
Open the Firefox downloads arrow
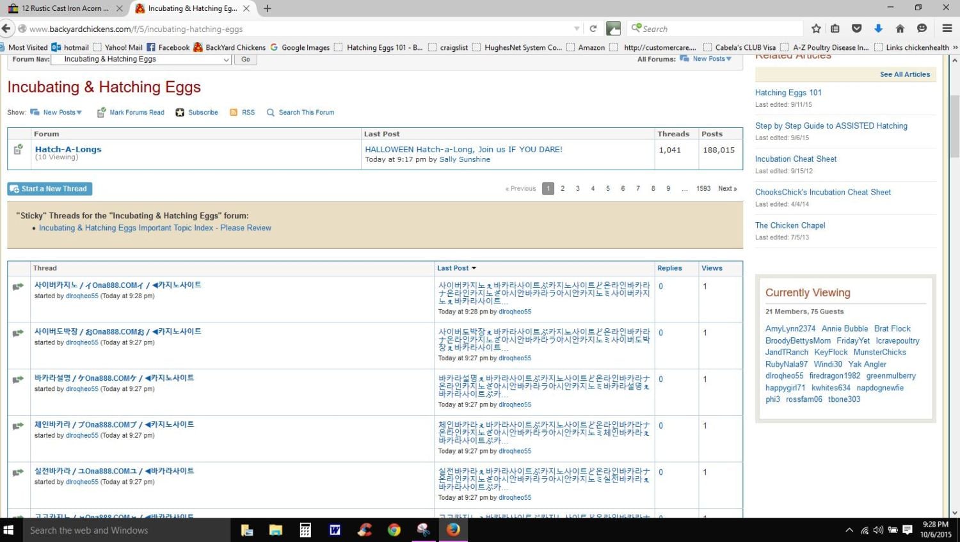coord(878,29)
